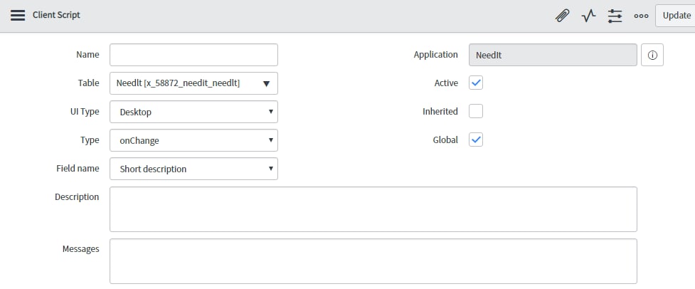Click the Update button
Image resolution: width=695 pixels, height=289 pixels.
coord(676,16)
